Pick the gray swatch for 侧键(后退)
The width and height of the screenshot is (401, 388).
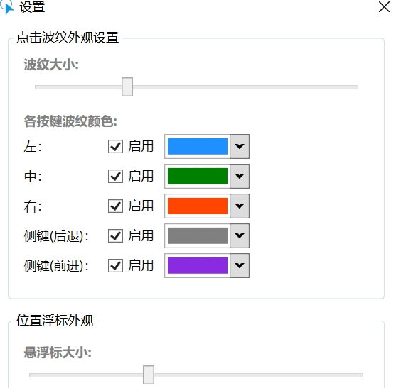point(198,235)
